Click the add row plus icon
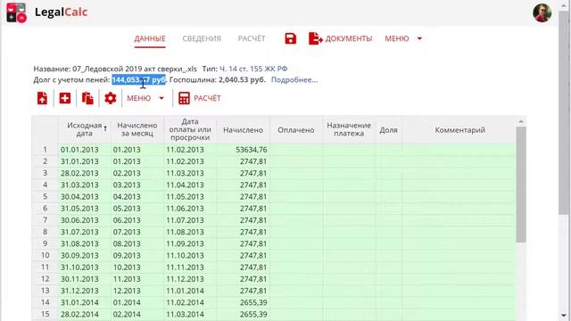 click(x=65, y=98)
